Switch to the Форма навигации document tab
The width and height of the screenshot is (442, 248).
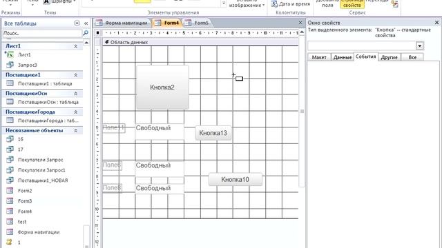click(x=122, y=23)
